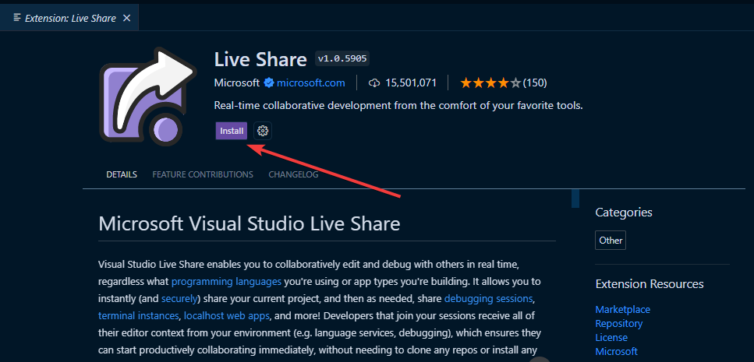754x362 pixels.
Task: Click the Extension Resources heading
Action: pyautogui.click(x=650, y=283)
